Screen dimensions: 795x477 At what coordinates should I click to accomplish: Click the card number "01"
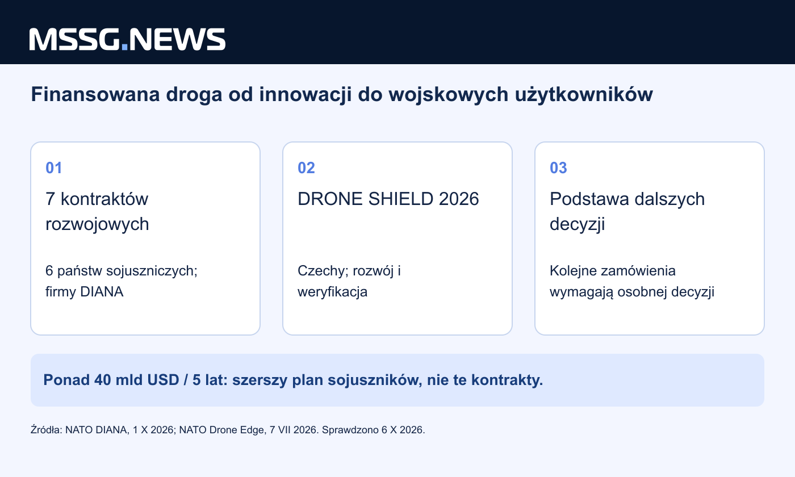pyautogui.click(x=53, y=168)
